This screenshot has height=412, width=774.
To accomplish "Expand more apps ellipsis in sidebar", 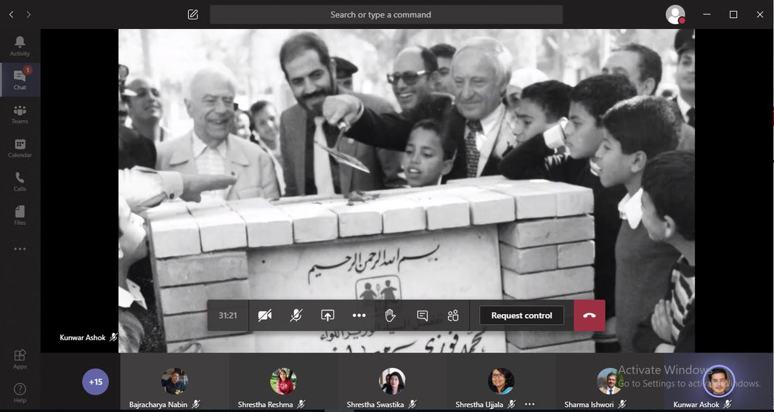I will (20, 249).
